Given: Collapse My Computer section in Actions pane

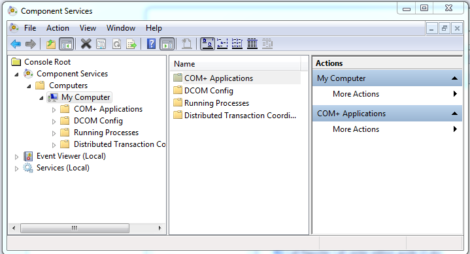Looking at the screenshot, I should [454, 78].
